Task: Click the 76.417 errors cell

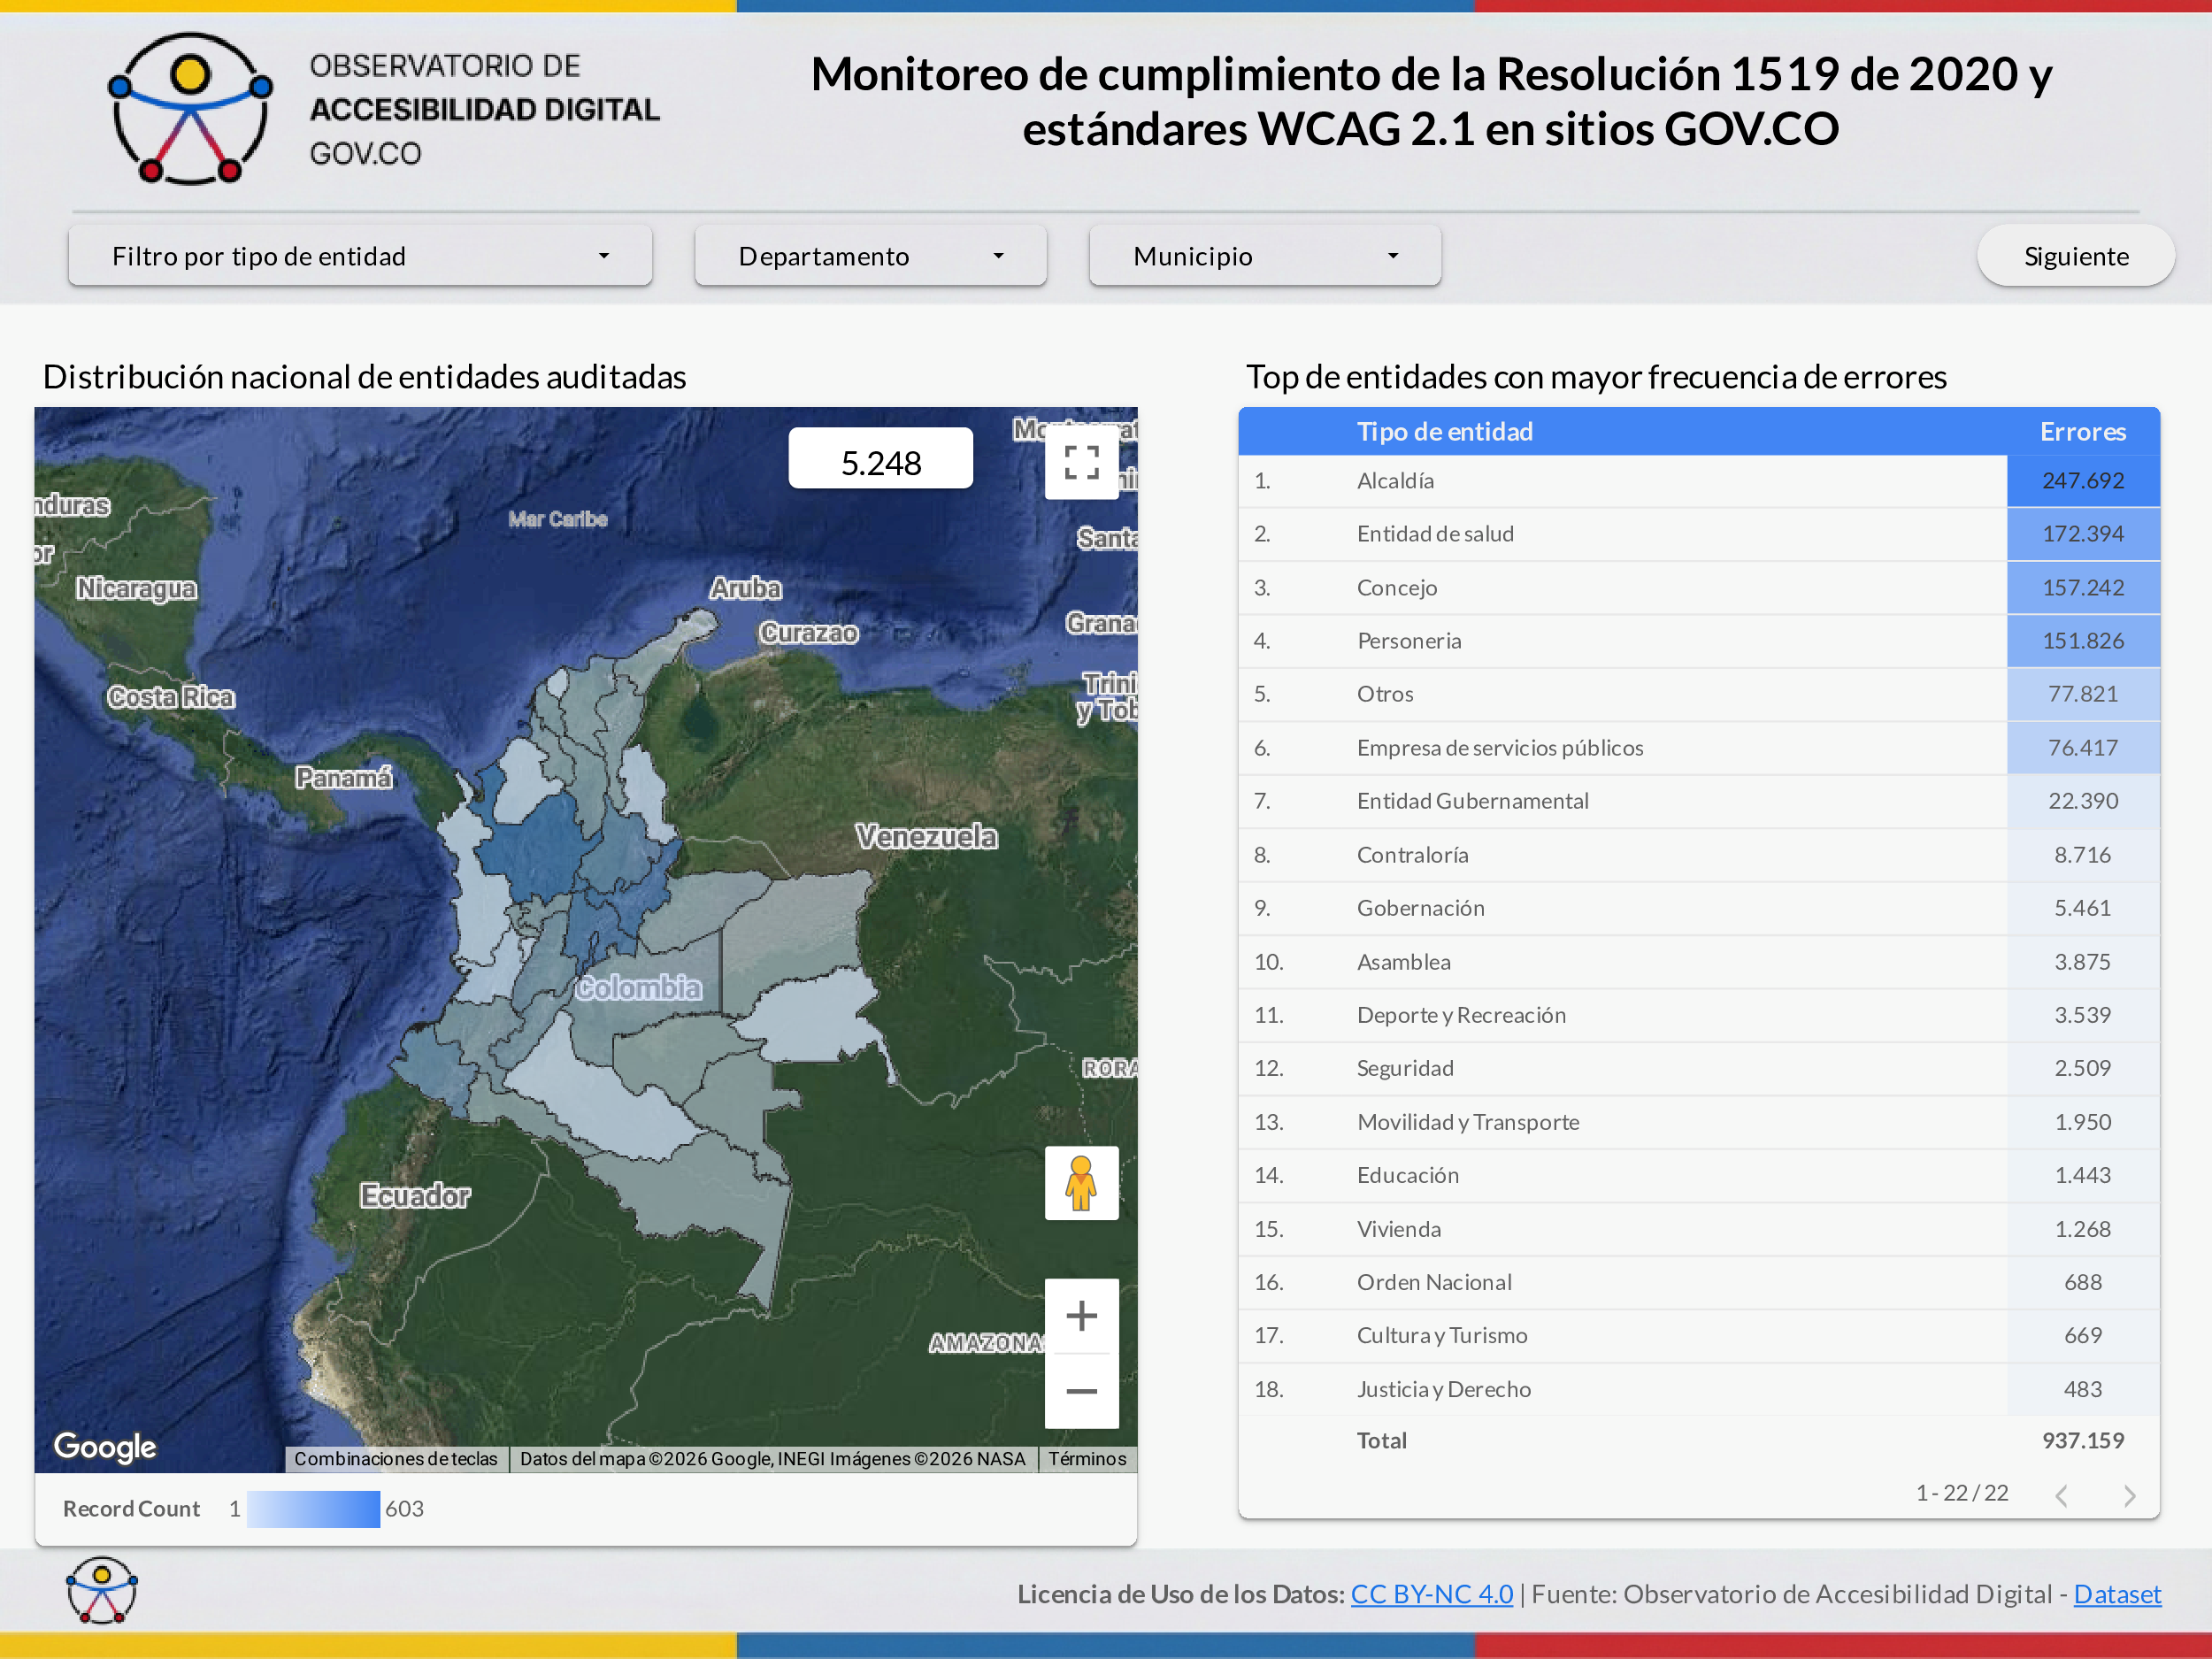Action: 2083,748
